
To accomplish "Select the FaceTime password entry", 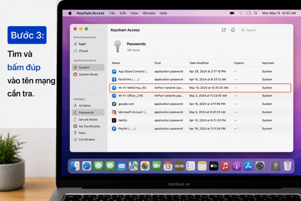I will coord(200,79).
